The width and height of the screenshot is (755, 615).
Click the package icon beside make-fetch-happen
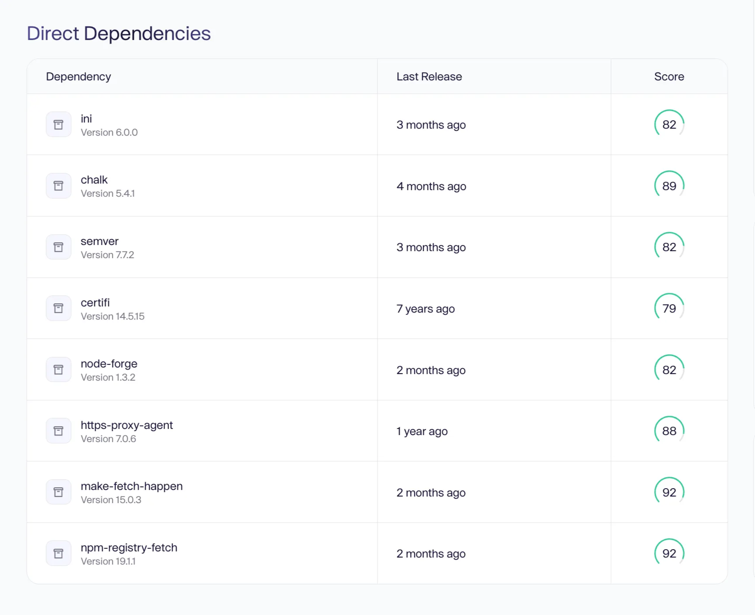pos(58,492)
